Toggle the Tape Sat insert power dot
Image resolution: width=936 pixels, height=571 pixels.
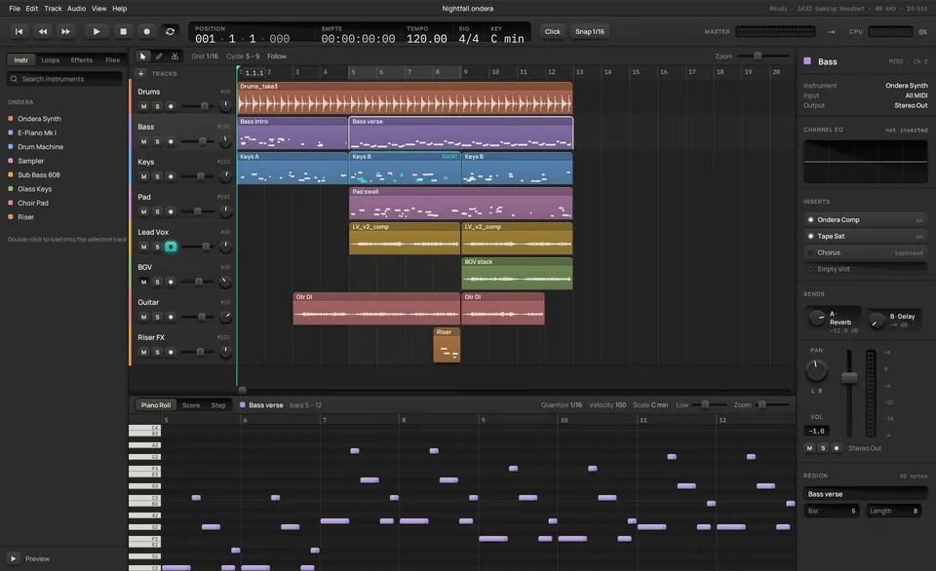(x=810, y=236)
